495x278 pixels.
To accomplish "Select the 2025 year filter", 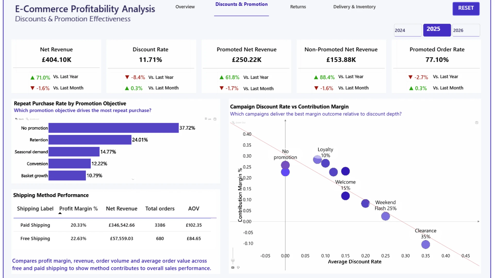I will pos(437,30).
